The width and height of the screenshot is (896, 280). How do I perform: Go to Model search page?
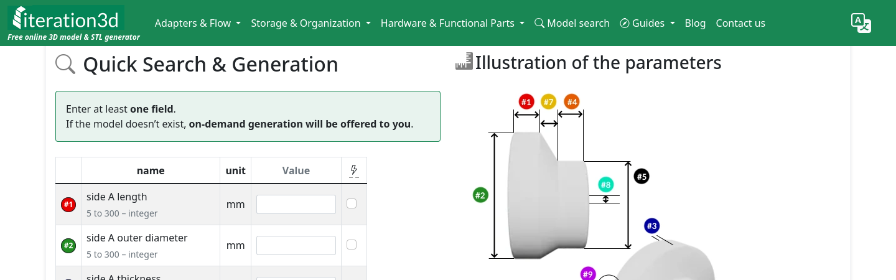(x=572, y=23)
